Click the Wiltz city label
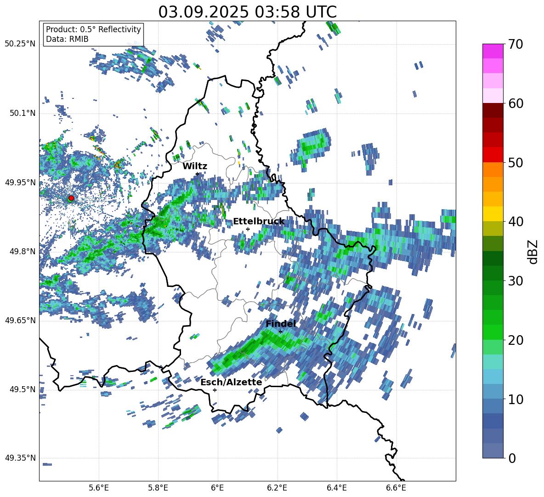The image size is (544, 497). [195, 166]
